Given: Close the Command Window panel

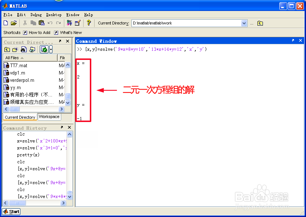Looking at the screenshot, I should click(x=301, y=41).
